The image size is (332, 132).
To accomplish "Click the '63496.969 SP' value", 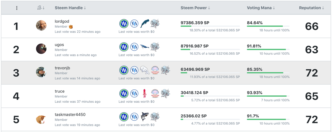I will click(195, 69).
